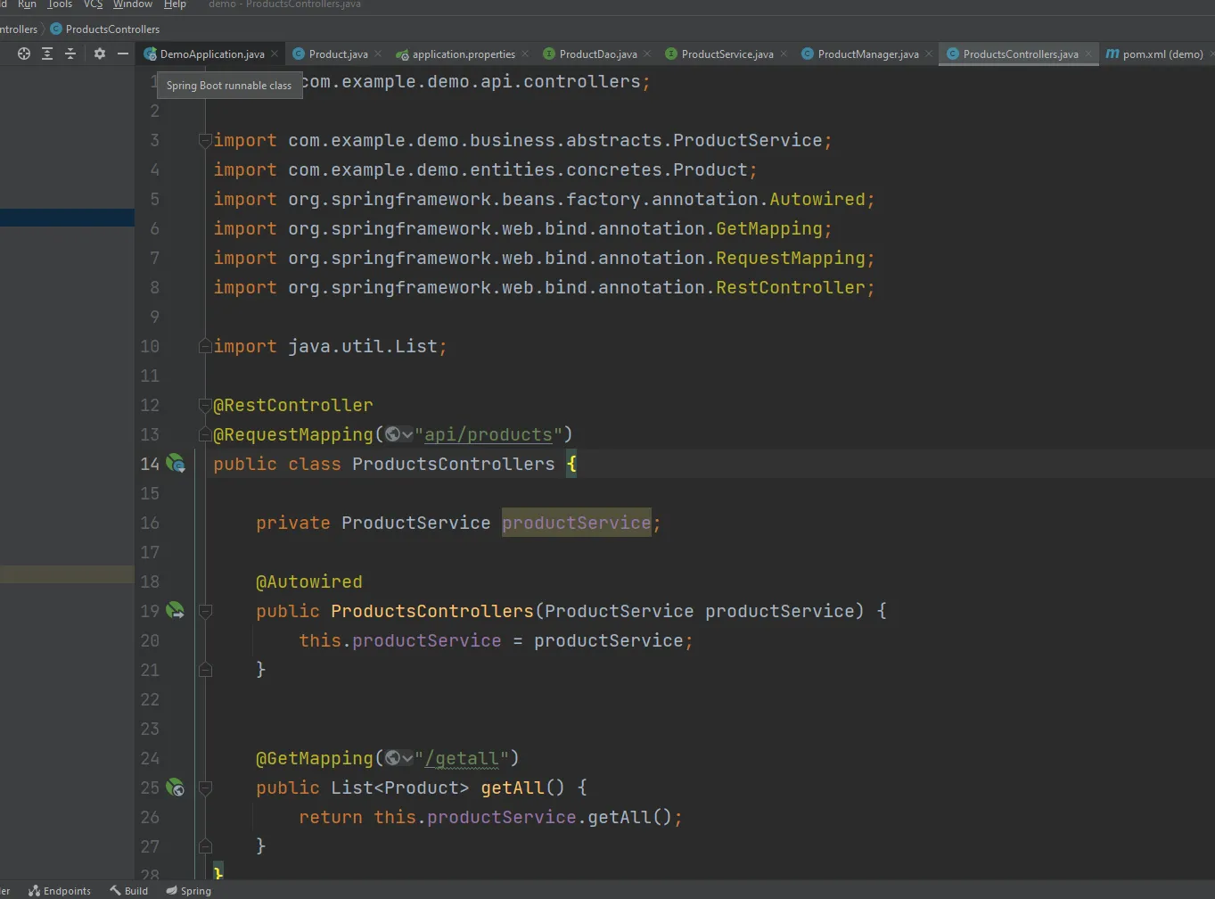
Task: Click the Collapse All icon in project toolbar
Action: tap(70, 54)
